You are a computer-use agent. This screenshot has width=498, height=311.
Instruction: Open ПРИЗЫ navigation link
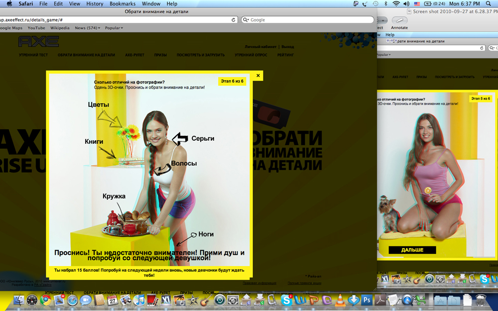tap(160, 55)
